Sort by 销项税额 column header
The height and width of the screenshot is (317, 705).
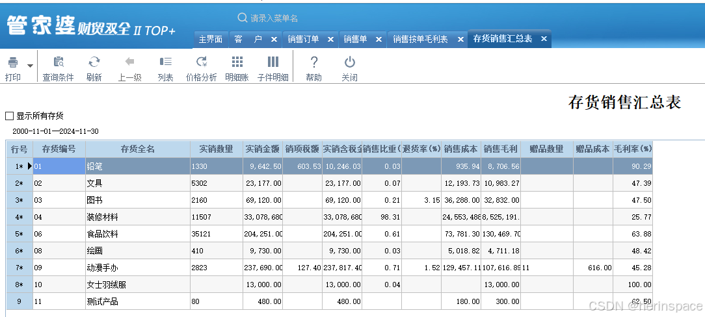(x=302, y=149)
